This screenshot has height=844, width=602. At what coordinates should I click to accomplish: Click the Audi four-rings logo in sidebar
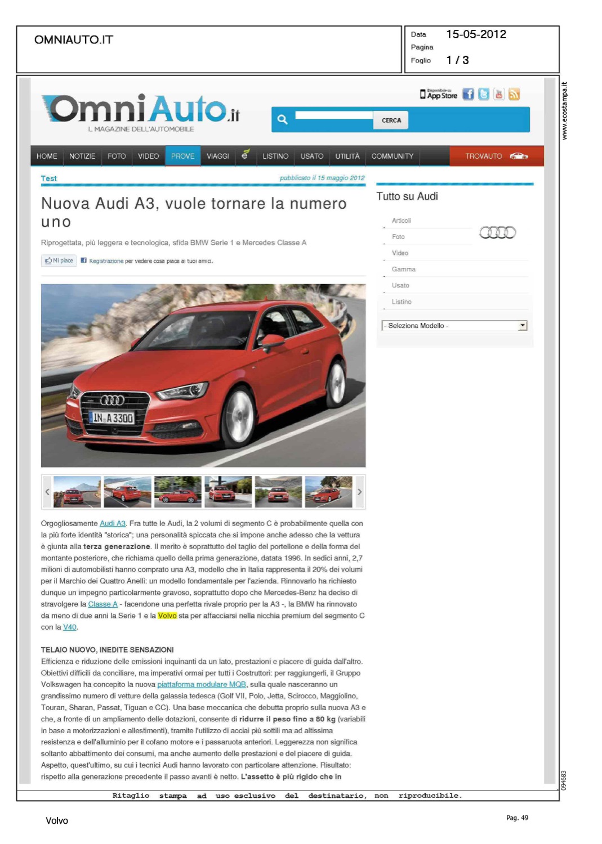(497, 232)
